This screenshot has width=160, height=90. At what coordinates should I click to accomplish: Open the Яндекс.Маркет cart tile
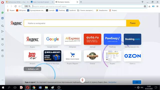(72, 56)
